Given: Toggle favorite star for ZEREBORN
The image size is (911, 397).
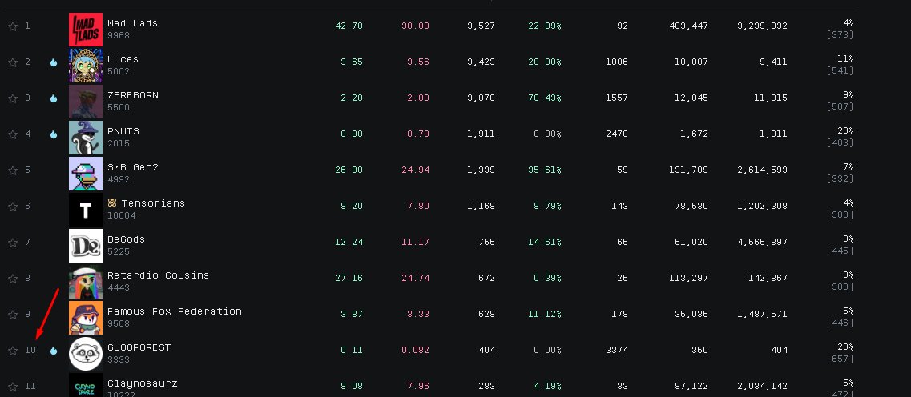Looking at the screenshot, I should point(13,98).
